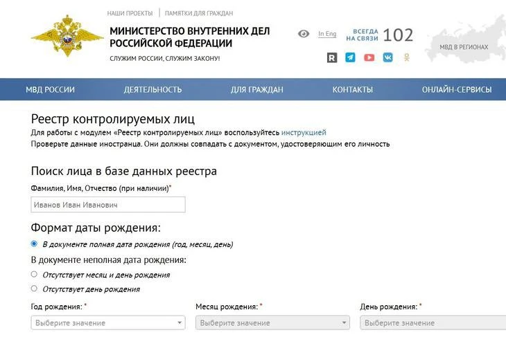
Task: Follow the инструкцией hyperlink
Action: coord(304,132)
